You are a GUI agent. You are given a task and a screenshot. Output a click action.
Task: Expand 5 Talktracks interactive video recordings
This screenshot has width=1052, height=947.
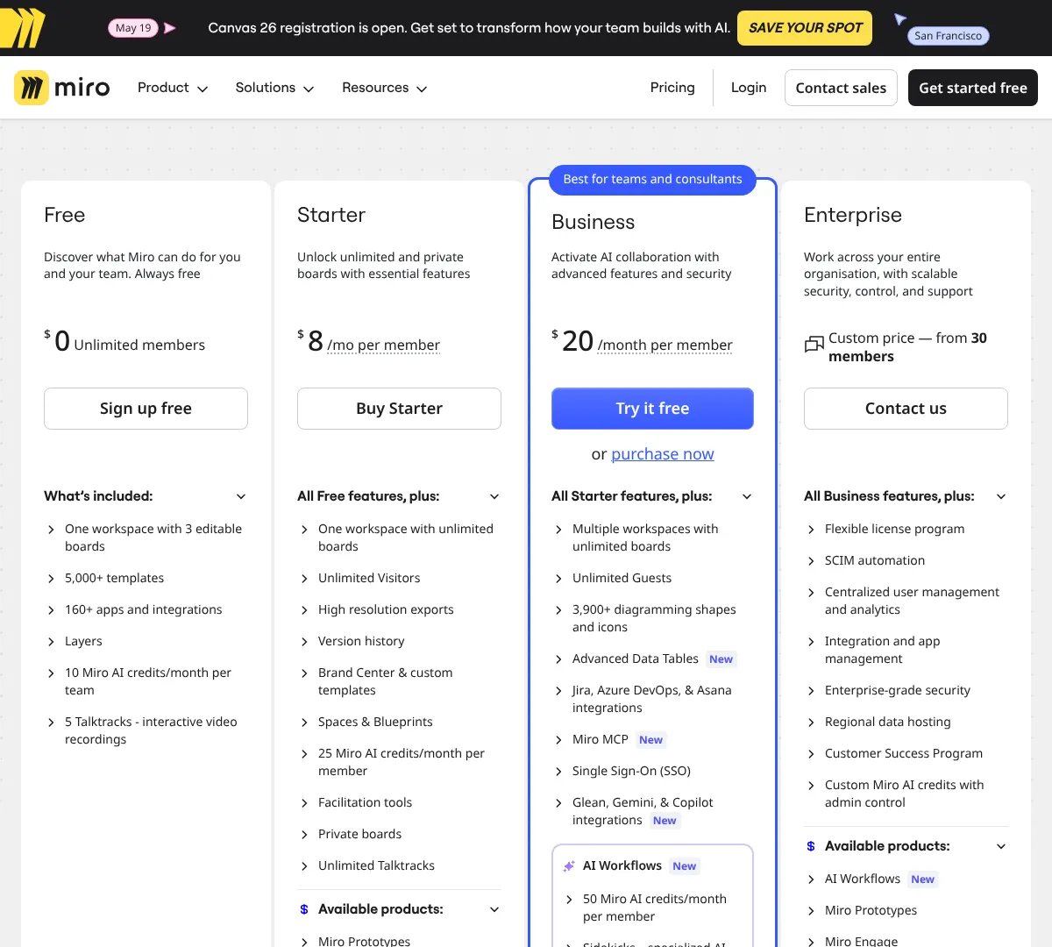tap(146, 730)
